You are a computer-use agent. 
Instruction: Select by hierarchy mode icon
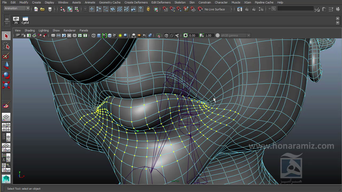click(x=63, y=9)
